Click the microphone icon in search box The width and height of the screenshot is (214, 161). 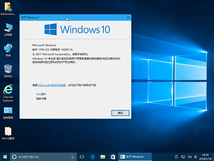pyautogui.click(x=72, y=157)
